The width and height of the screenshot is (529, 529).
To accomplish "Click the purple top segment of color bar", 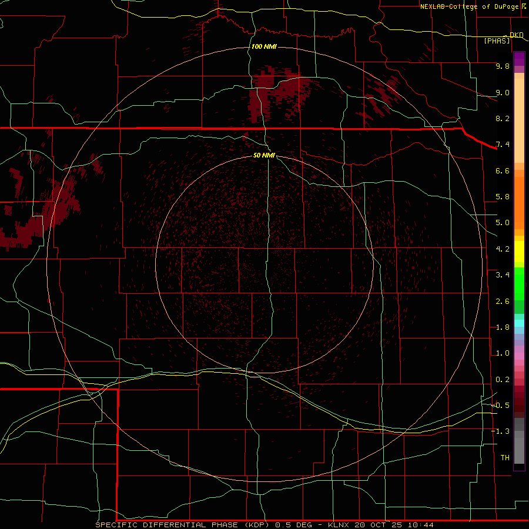I will pos(519,59).
